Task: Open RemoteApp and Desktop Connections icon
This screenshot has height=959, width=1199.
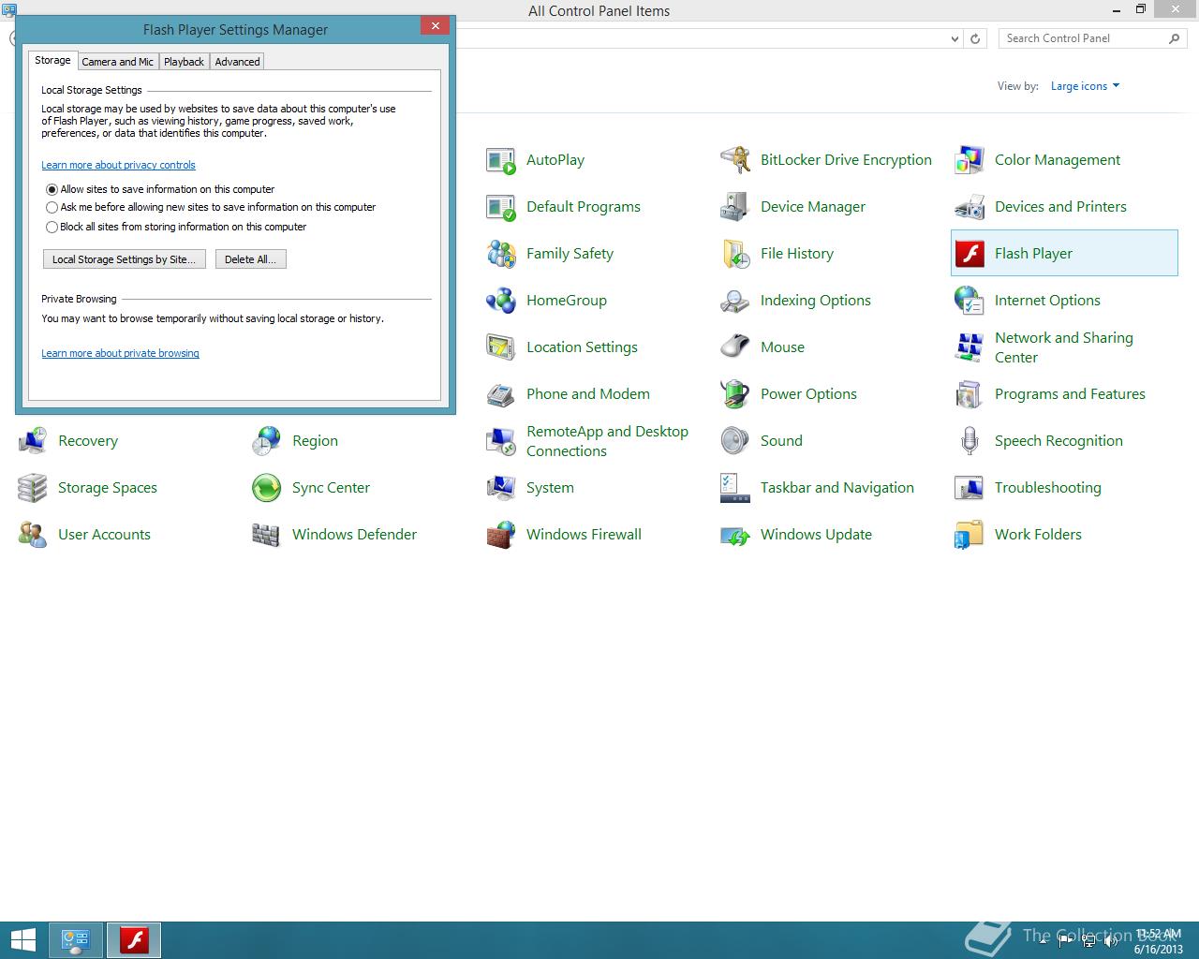Action: tap(501, 441)
